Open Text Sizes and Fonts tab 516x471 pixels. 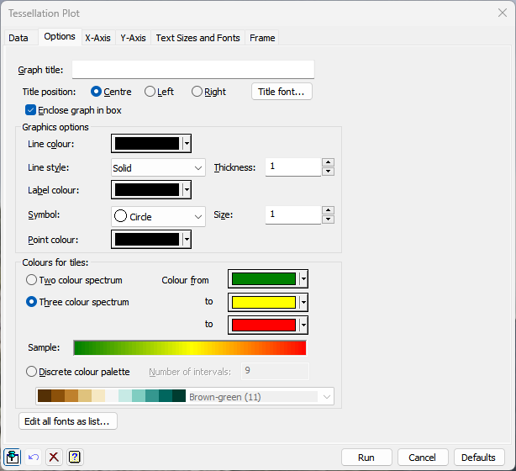tap(197, 38)
